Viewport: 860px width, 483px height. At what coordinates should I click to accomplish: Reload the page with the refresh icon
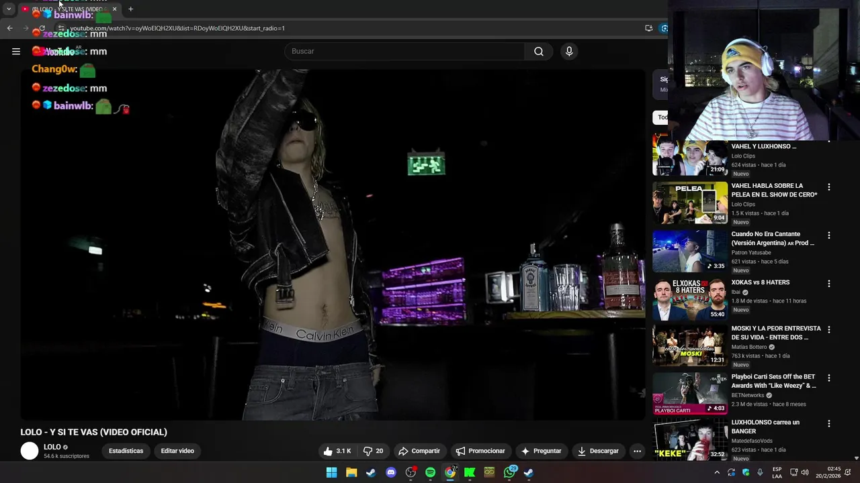click(x=42, y=28)
